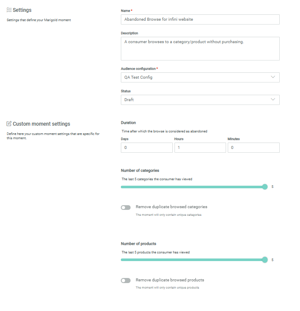Click the Status dropdown chevron arrow
The height and width of the screenshot is (311, 300).
point(273,100)
